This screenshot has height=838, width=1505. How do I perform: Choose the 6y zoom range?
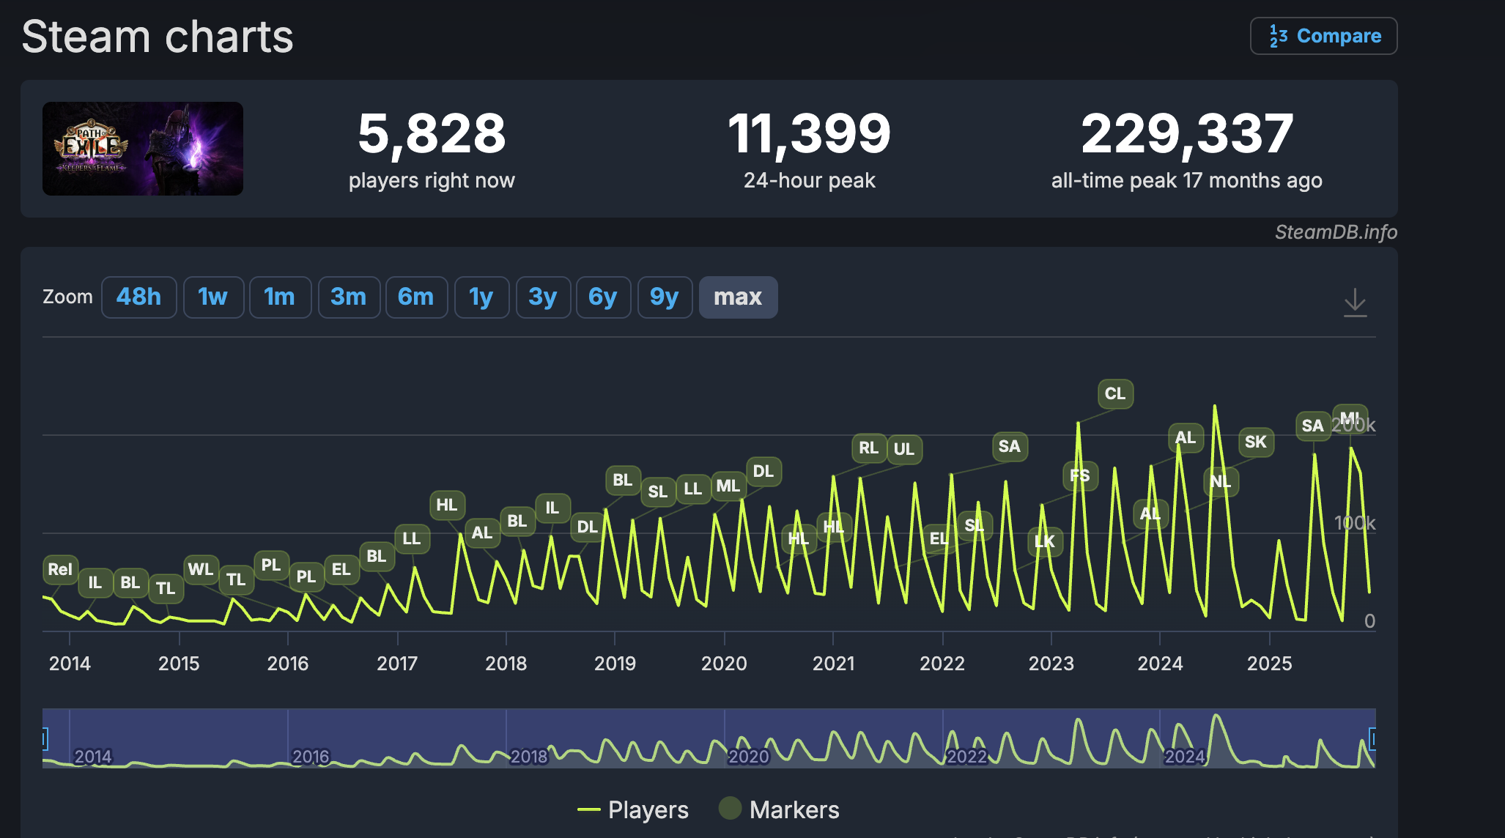tap(602, 297)
